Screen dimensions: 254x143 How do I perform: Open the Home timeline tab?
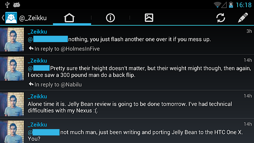click(69, 17)
